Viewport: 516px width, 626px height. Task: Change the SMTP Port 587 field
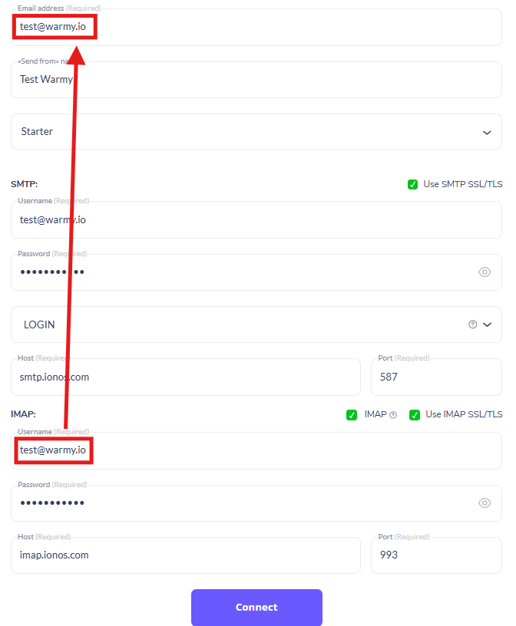(436, 377)
